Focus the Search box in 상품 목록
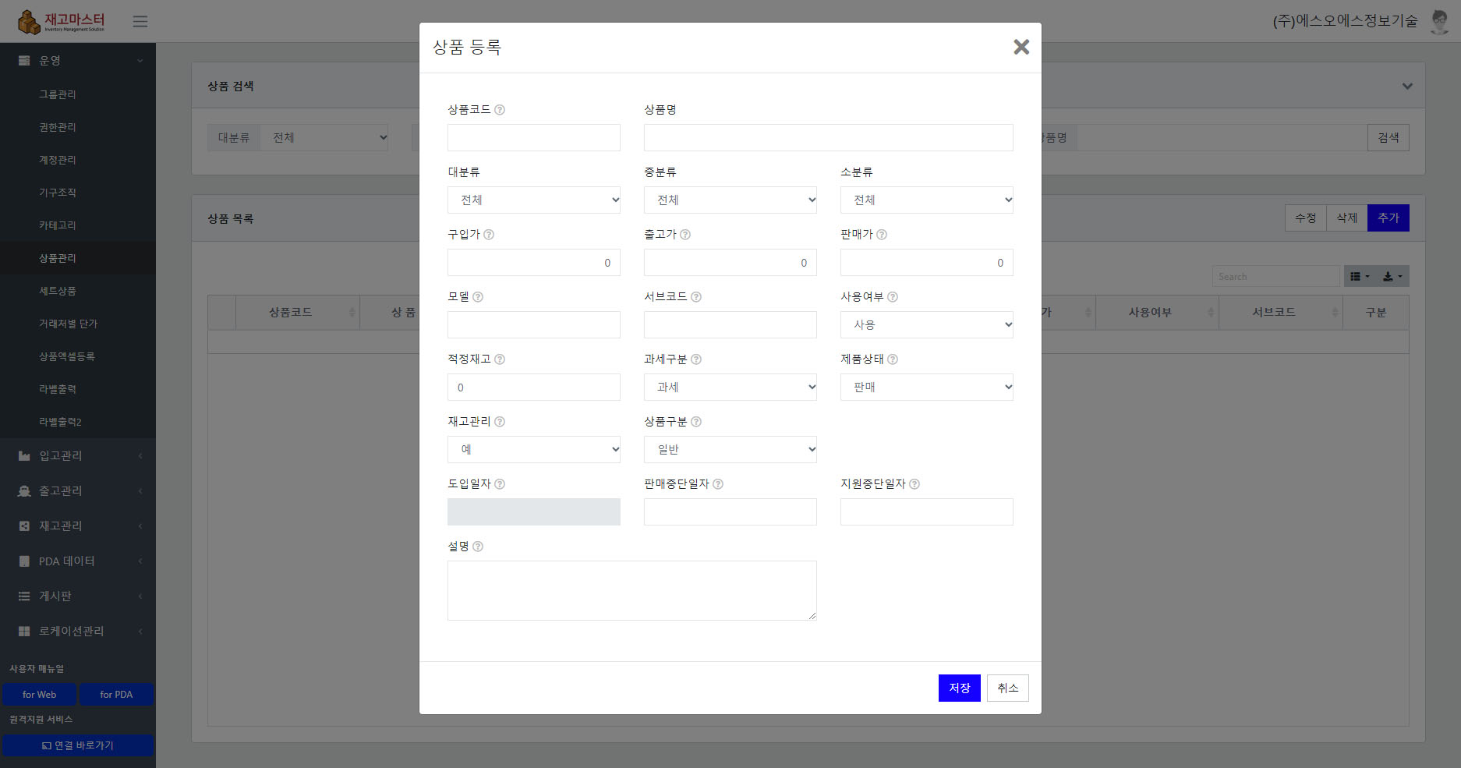 pos(1276,277)
